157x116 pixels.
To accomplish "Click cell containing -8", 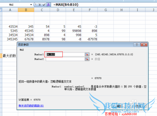I will 74,39.
